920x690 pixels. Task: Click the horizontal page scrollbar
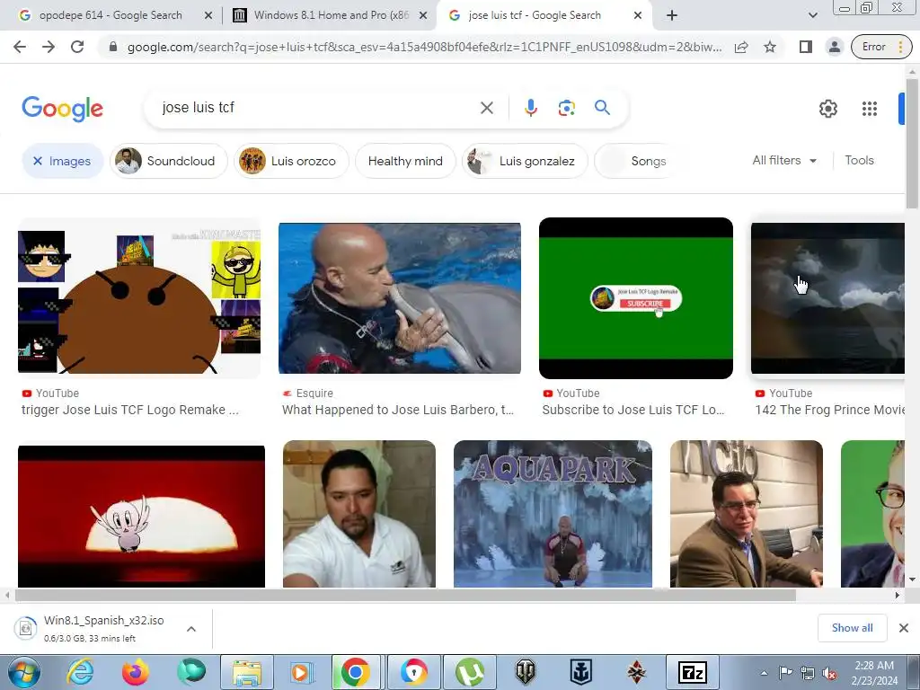coord(405,595)
